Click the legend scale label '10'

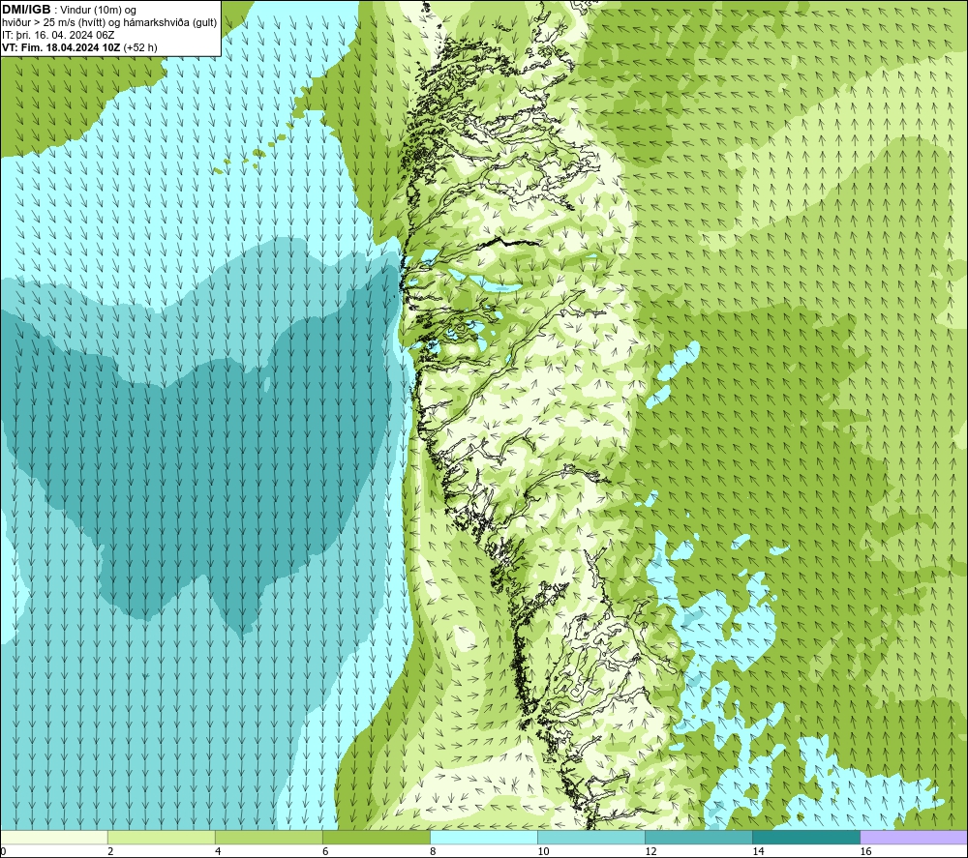(543, 851)
